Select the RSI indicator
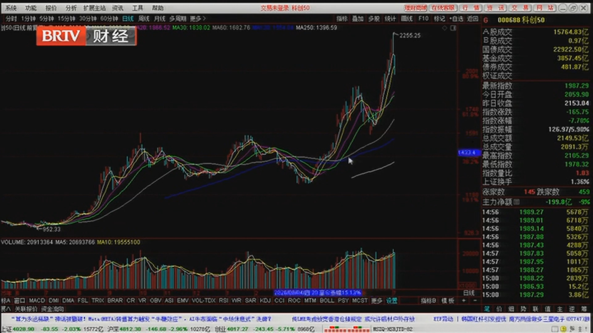 coord(223,300)
